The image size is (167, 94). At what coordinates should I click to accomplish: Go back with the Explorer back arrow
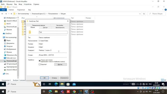tap(2, 14)
